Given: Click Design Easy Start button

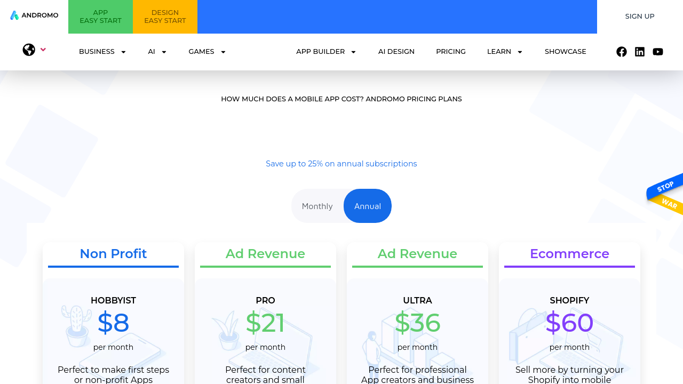Looking at the screenshot, I should (x=165, y=17).
